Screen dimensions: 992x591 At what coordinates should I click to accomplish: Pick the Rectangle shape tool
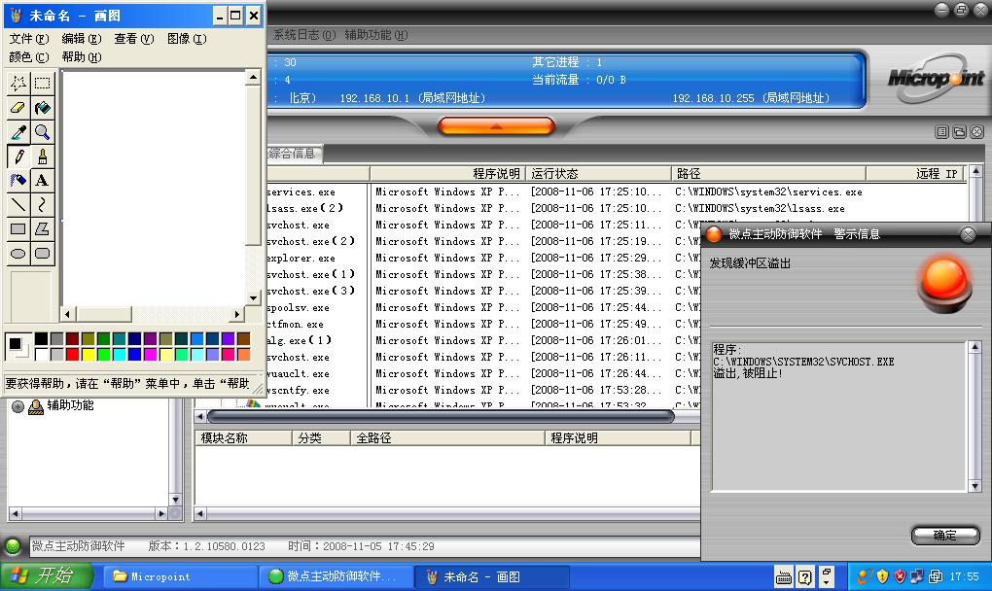click(18, 228)
